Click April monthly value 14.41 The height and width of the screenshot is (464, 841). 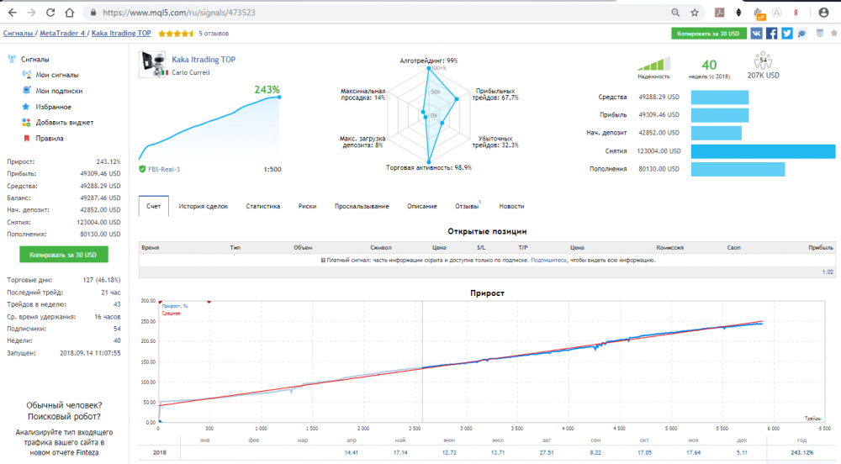352,452
